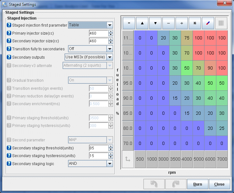
Task: Decrease Secondary injector size with down stepper
Action: [111, 42]
